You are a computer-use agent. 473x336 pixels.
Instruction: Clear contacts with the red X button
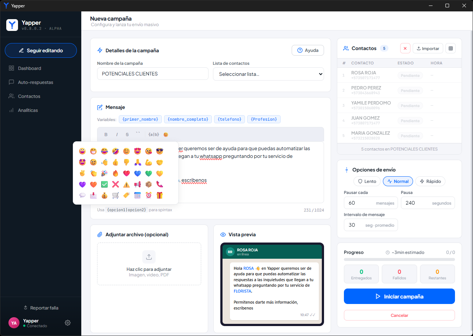coord(405,48)
